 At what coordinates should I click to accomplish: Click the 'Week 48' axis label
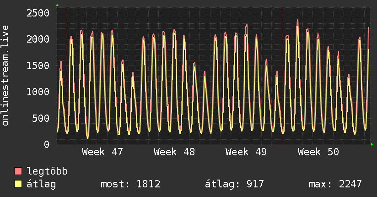174,152
